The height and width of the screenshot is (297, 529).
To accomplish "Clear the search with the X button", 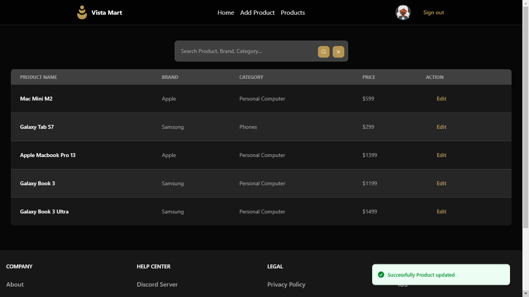I will click(338, 52).
